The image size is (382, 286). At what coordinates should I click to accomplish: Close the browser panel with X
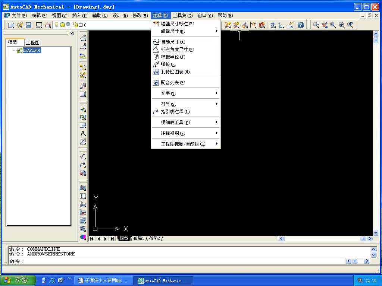point(72,33)
